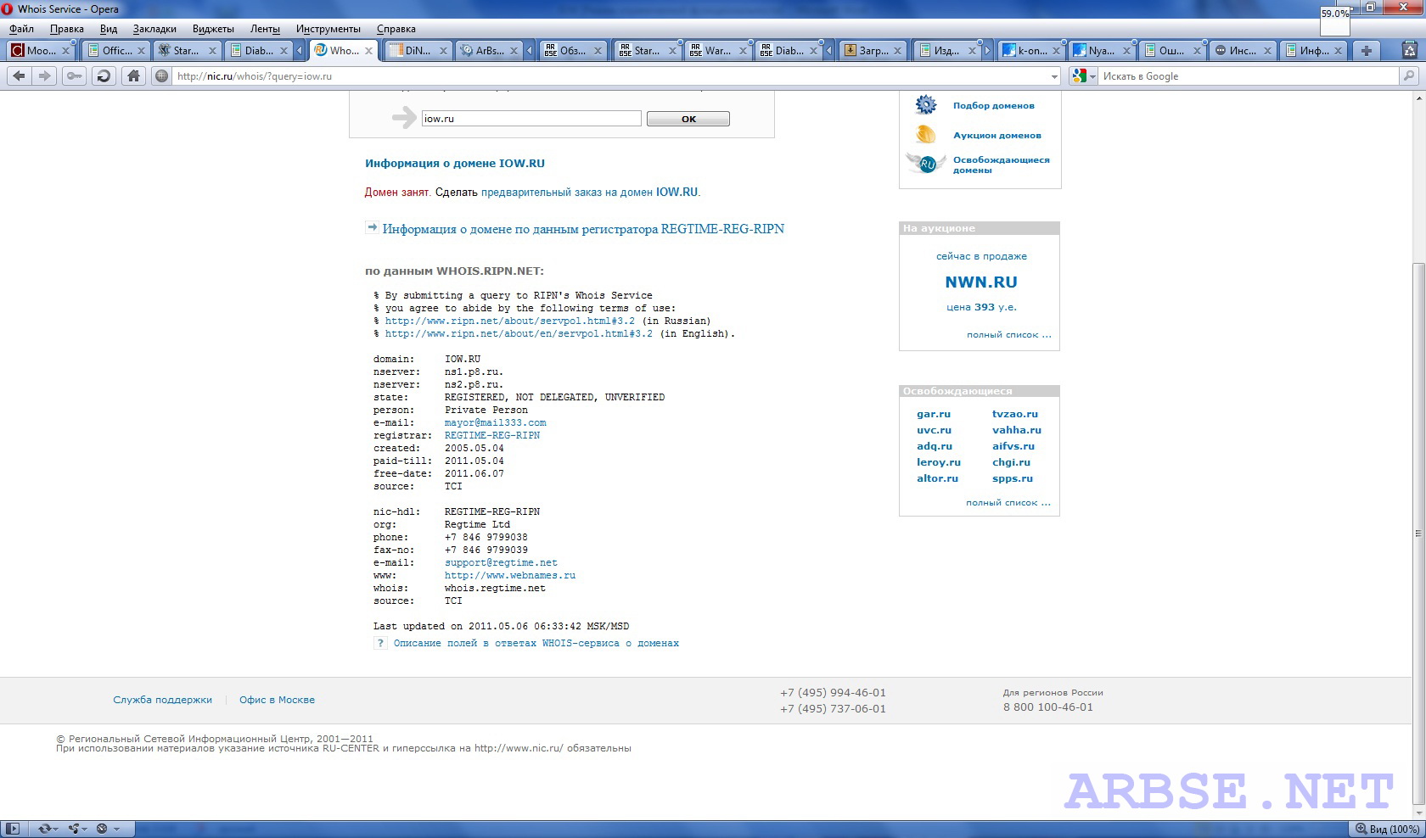
Task: Open address bar history dropdown
Action: coord(1054,76)
